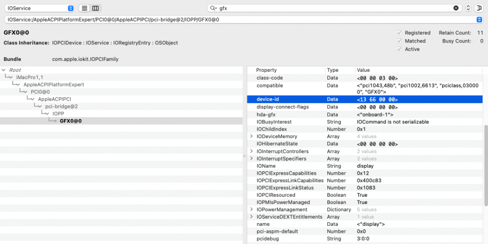Select the IOPMIsPowerManaged row

click(365, 203)
